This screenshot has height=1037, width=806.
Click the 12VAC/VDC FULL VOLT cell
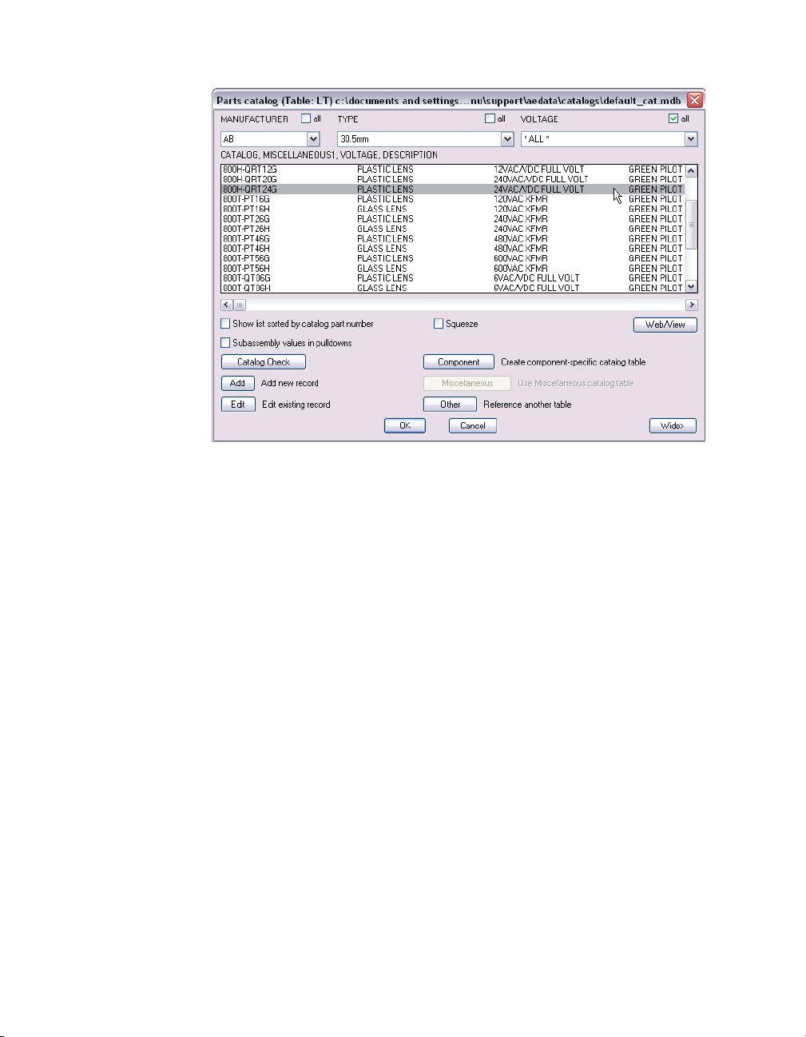[x=539, y=170]
